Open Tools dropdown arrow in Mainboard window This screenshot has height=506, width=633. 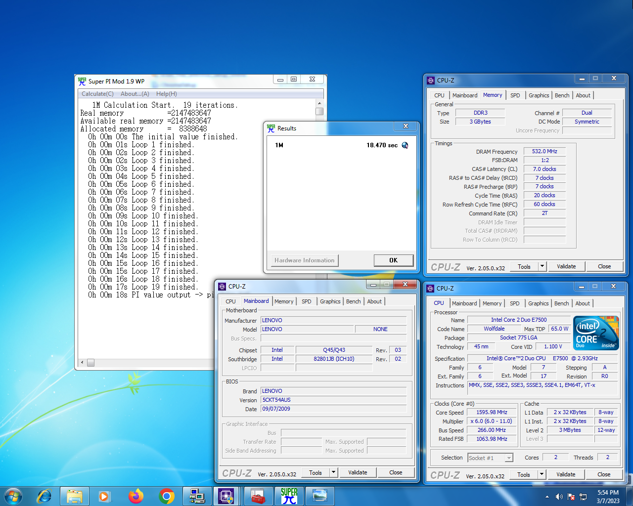coord(333,472)
